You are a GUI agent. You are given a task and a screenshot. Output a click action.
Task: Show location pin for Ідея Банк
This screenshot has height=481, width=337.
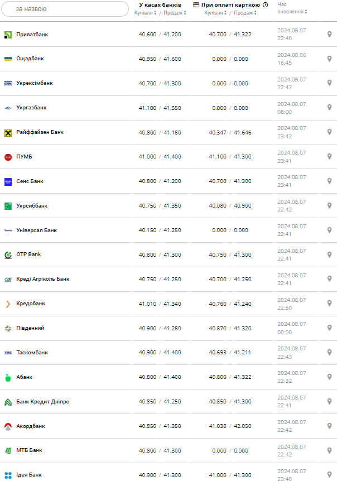(329, 475)
